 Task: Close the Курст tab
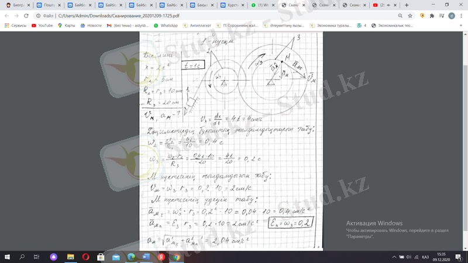point(243,5)
